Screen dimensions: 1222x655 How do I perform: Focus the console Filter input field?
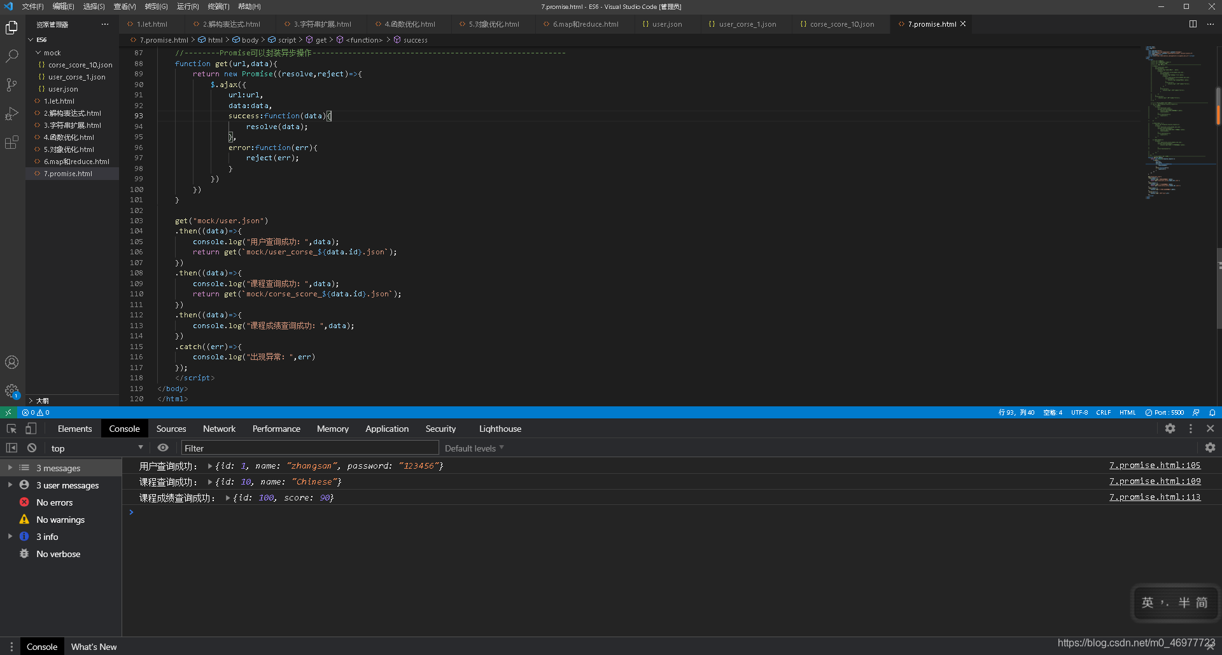310,448
